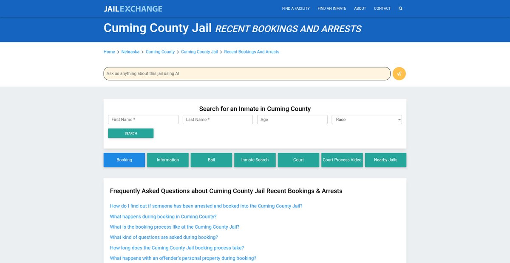The height and width of the screenshot is (263, 510).
Task: Follow the Nebraska breadcrumb link
Action: pyautogui.click(x=130, y=52)
